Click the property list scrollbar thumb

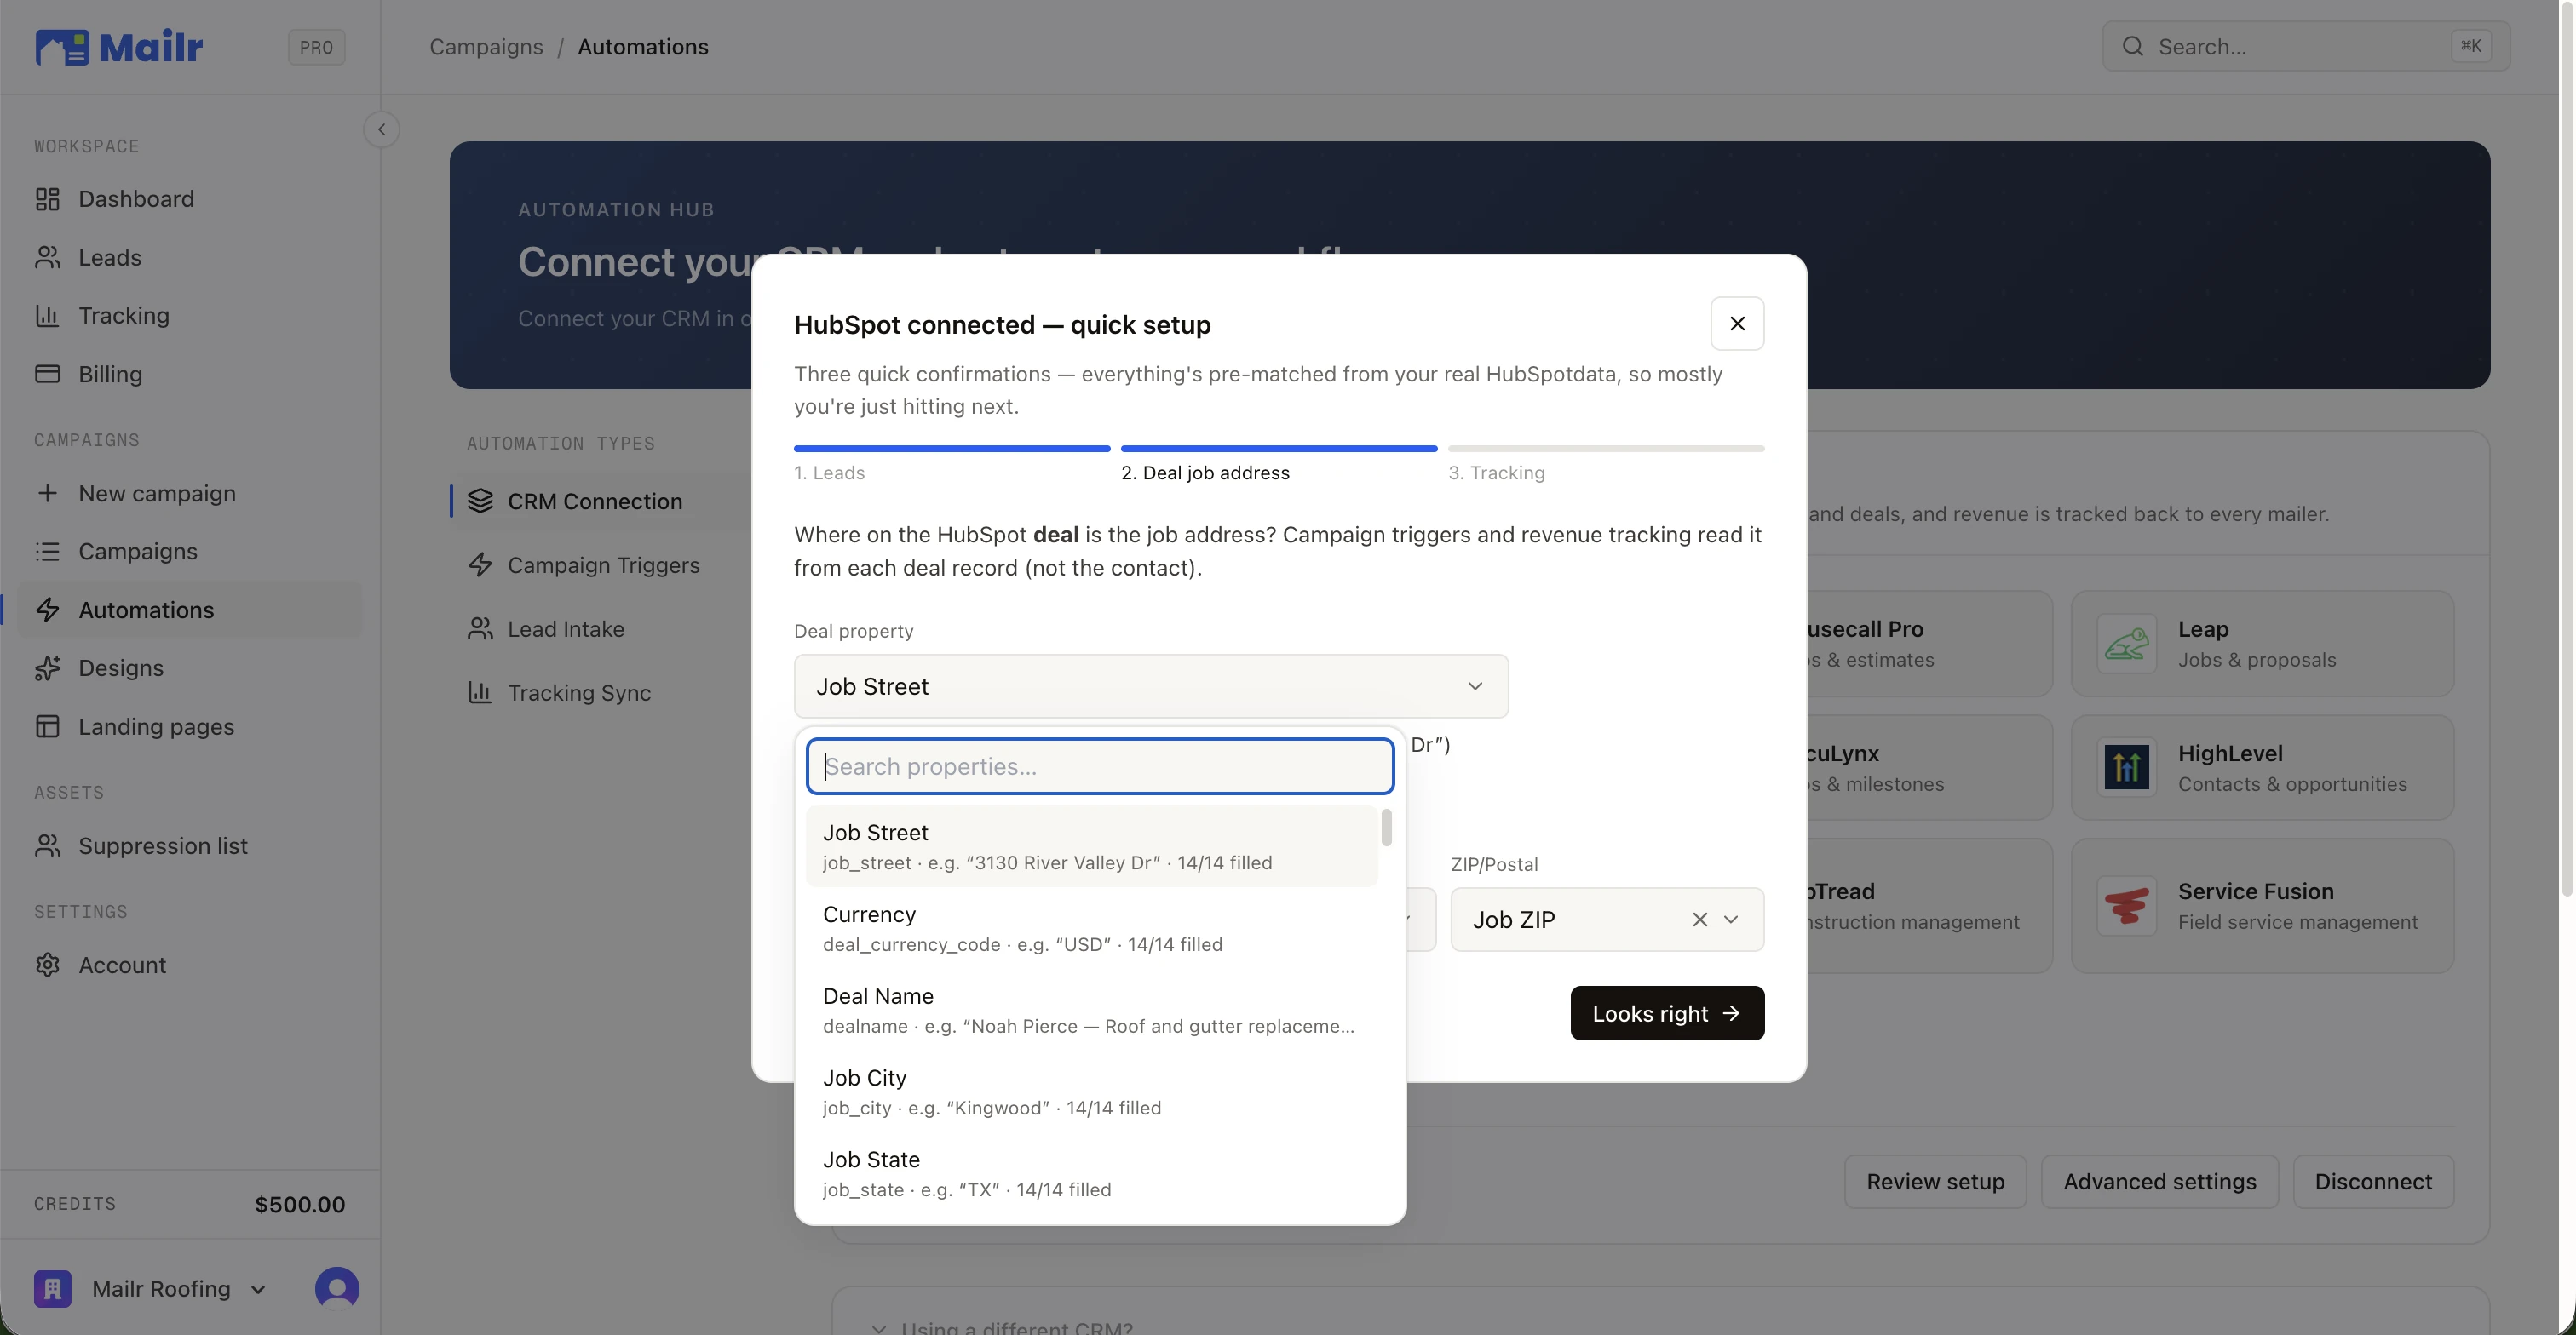click(1386, 828)
